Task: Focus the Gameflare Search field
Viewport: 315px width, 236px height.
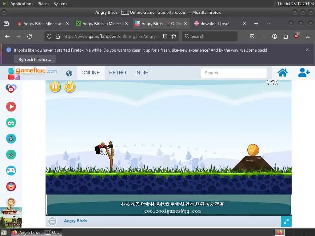Action: point(234,73)
